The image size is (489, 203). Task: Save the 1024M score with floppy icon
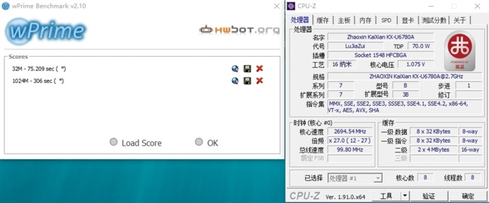click(x=247, y=81)
